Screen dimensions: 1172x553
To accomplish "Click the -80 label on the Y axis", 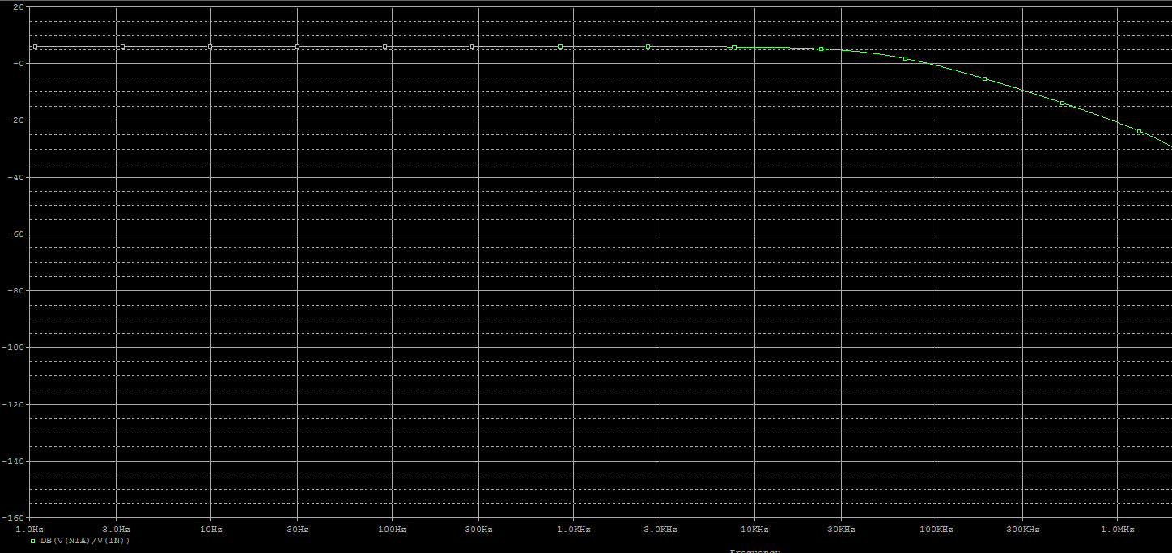I will 15,290.
